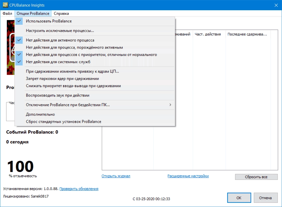The image size is (282, 207).
Task: Close the Опции ProBalance menu
Action: (33, 13)
